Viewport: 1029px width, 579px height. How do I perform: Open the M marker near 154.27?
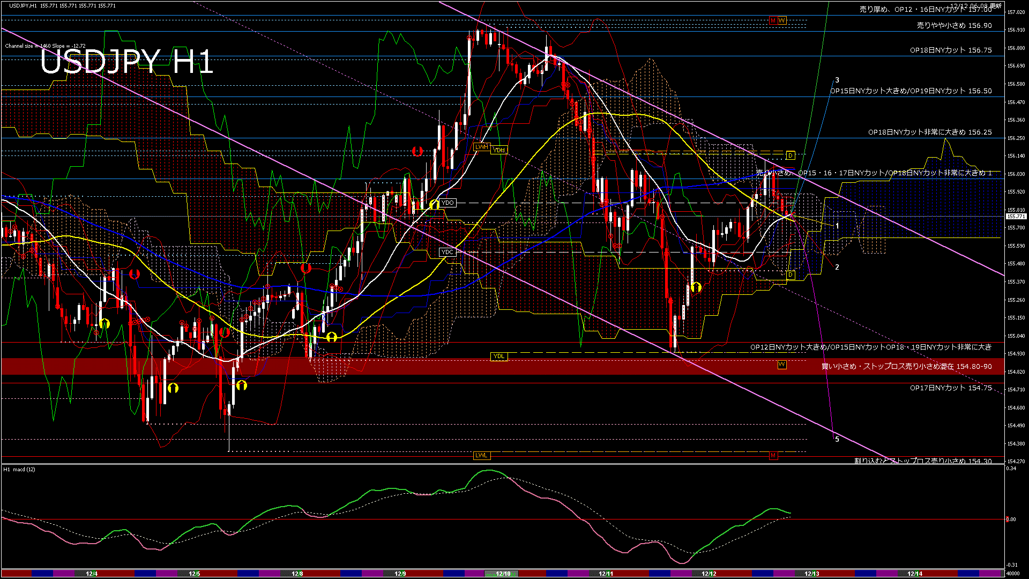[772, 455]
